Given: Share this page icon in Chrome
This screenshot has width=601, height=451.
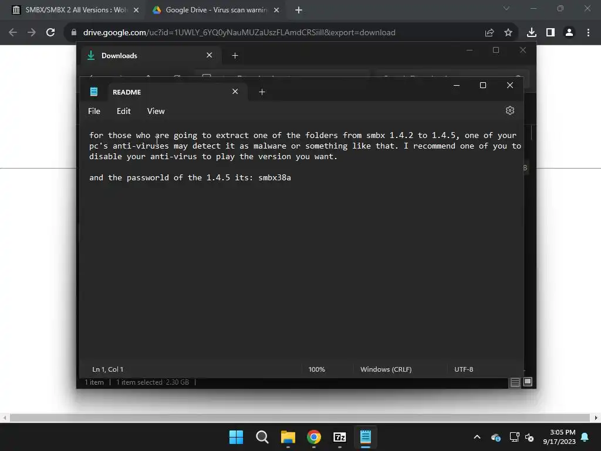Looking at the screenshot, I should tap(489, 33).
